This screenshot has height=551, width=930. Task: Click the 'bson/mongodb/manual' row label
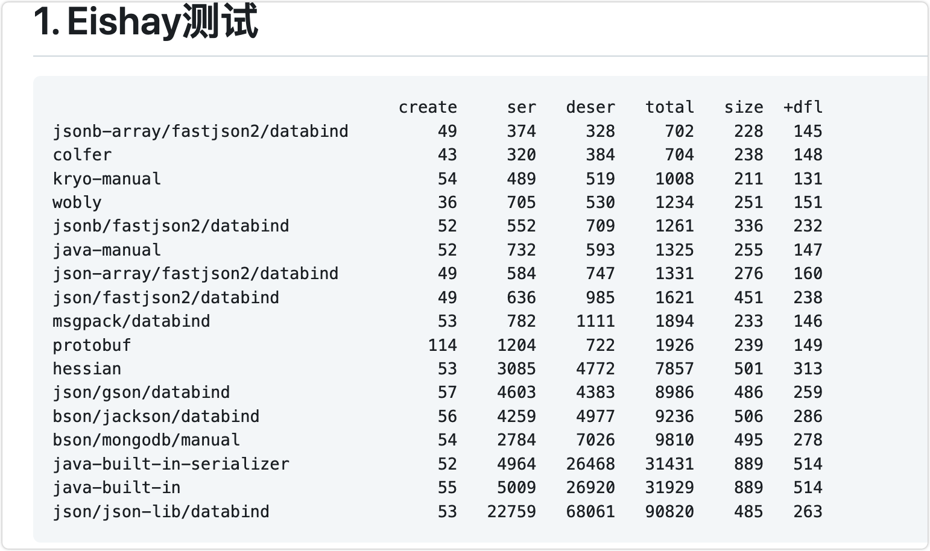(x=146, y=440)
